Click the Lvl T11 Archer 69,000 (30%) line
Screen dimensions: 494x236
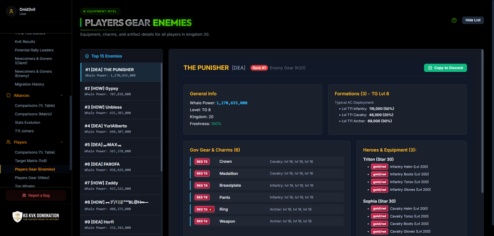pyautogui.click(x=367, y=121)
